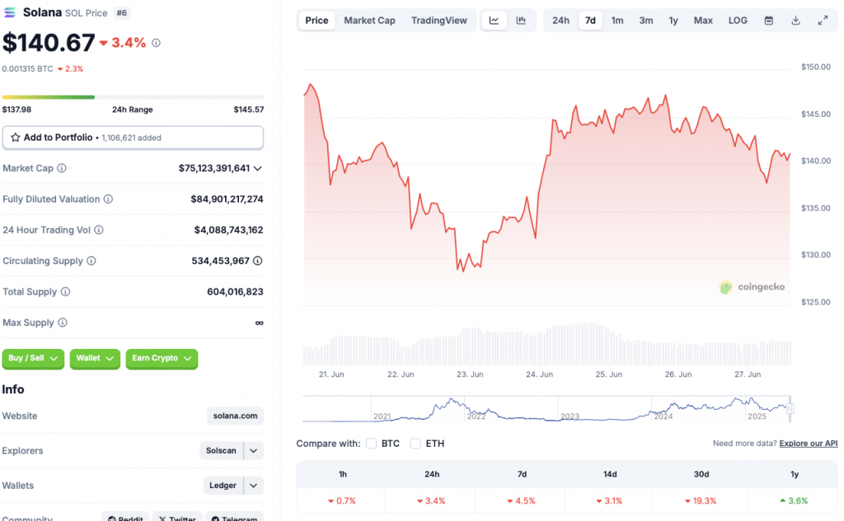Click the $140.67 price text
Screen dimensions: 844x521
(x=49, y=43)
